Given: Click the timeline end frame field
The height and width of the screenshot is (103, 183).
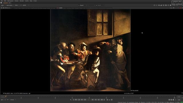Looking at the screenshot, I should (x=179, y=97).
